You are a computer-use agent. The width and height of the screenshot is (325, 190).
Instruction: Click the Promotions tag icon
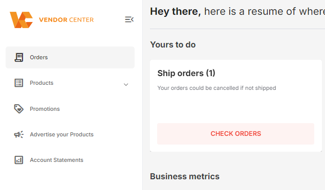coord(18,109)
